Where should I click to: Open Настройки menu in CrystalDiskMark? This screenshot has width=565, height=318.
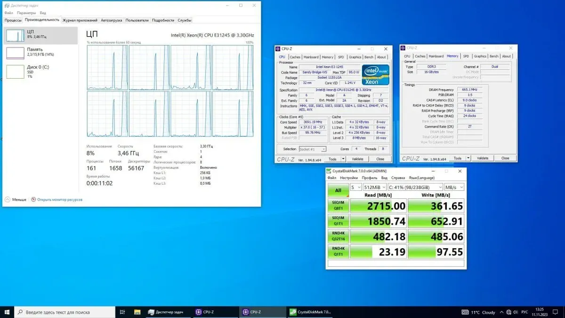pos(349,178)
